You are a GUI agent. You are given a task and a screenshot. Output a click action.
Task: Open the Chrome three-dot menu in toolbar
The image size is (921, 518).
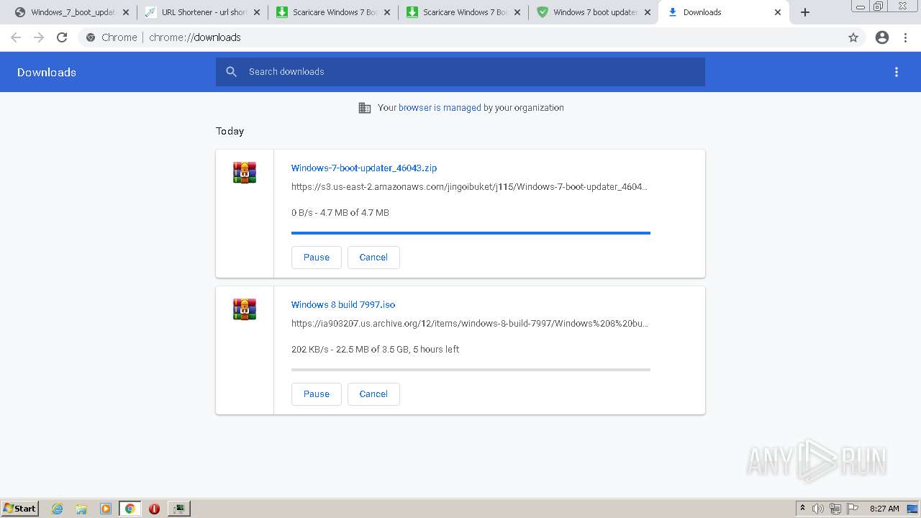(x=906, y=37)
